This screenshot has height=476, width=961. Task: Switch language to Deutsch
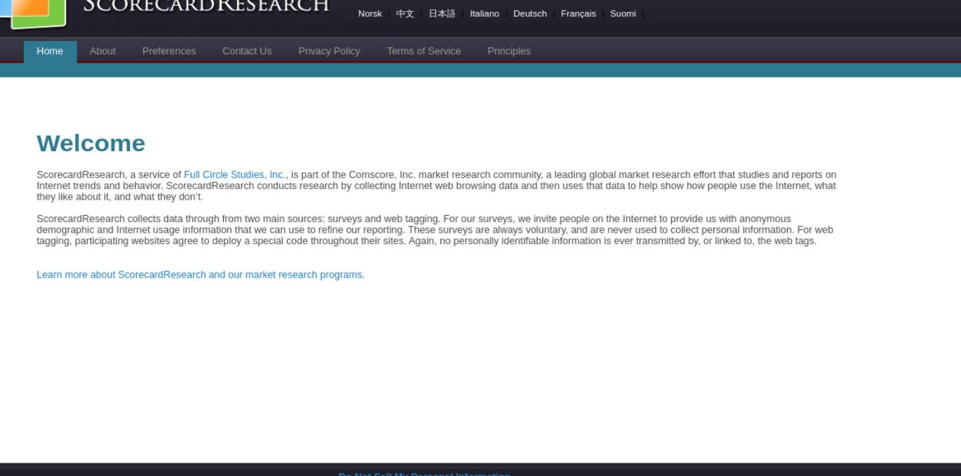pos(530,13)
